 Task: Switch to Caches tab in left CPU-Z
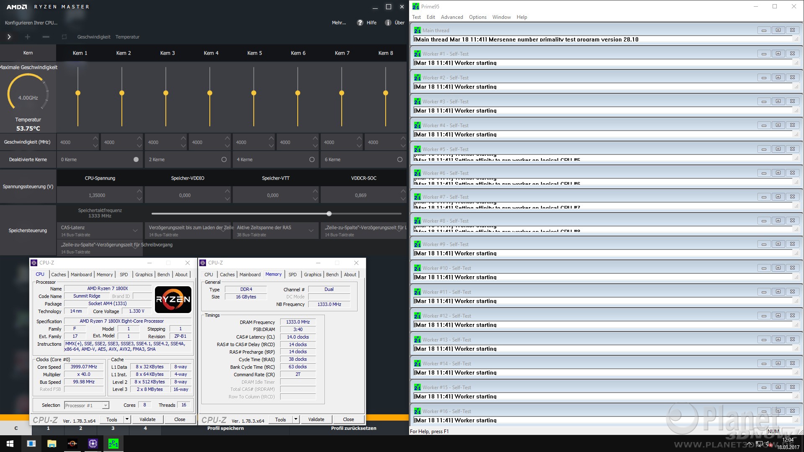point(59,275)
